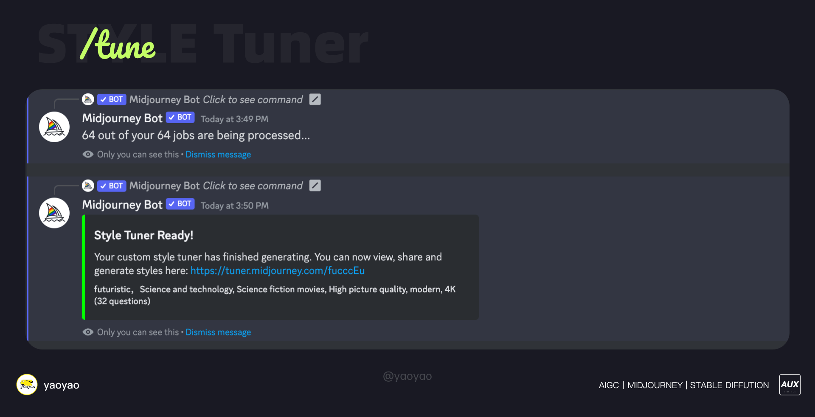Click the eye icon under Style Tuner Ready embed
The height and width of the screenshot is (417, 815).
coord(88,332)
